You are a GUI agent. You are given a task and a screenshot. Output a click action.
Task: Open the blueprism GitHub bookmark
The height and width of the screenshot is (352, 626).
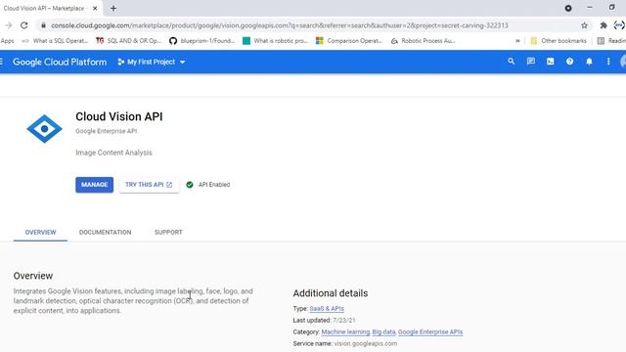click(201, 41)
